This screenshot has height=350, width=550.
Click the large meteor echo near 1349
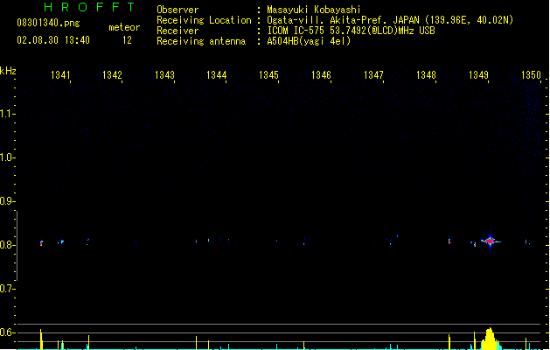491,241
